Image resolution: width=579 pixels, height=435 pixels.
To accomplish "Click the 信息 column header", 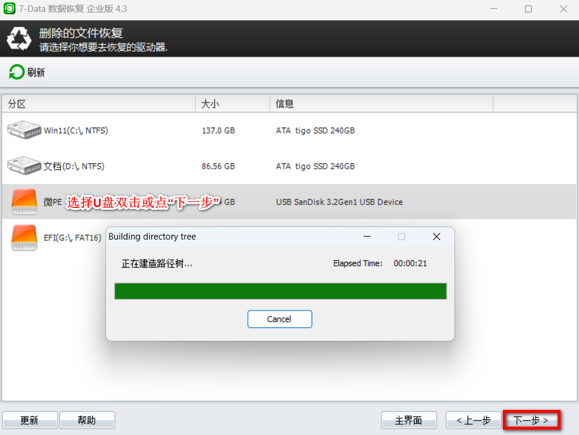I will (x=285, y=104).
